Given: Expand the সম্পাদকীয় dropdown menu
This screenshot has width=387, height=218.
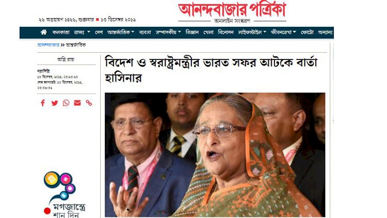Looking at the screenshot, I should (x=168, y=33).
